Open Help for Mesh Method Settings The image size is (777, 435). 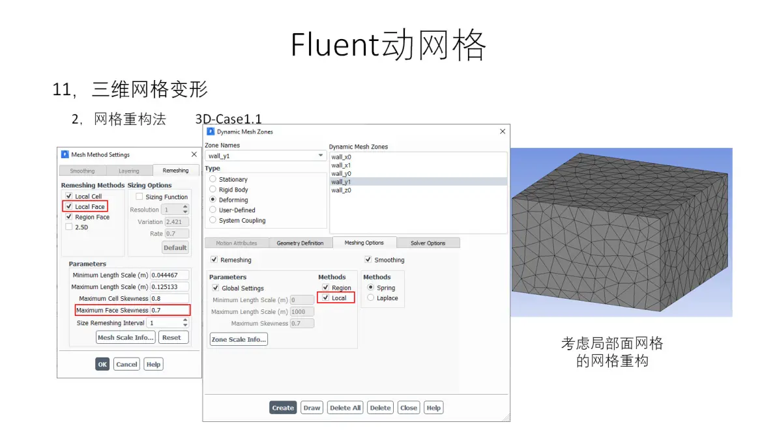pos(153,364)
